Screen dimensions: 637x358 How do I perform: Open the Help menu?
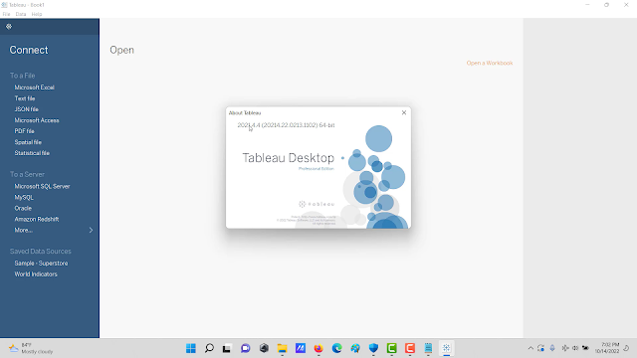coord(37,14)
